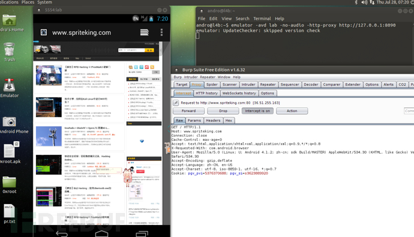Open the Repeater menu in Burp menu bar
This screenshot has height=237, width=414.
click(x=208, y=77)
